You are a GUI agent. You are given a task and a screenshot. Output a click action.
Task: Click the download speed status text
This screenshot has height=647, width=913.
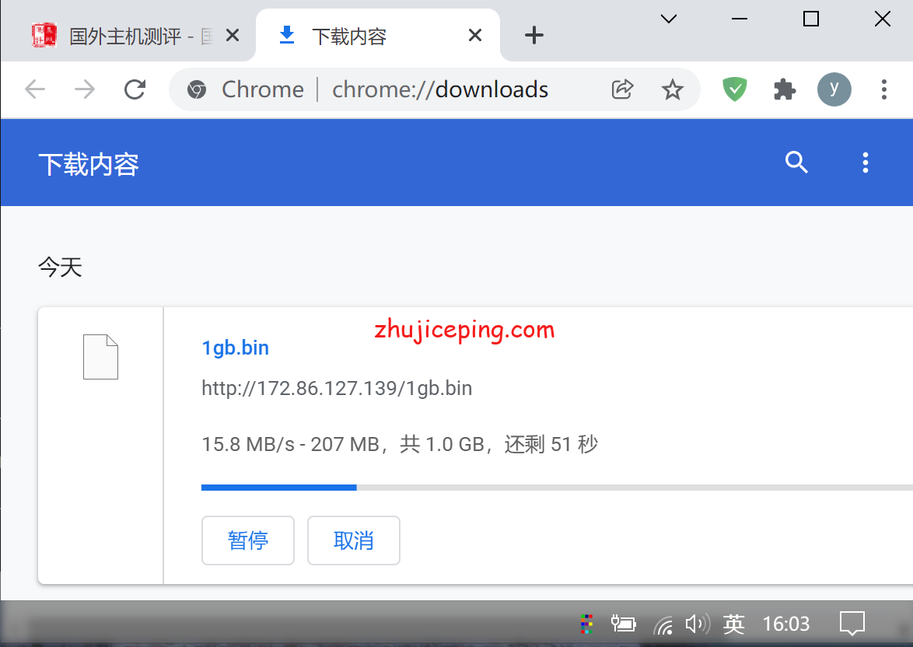400,444
